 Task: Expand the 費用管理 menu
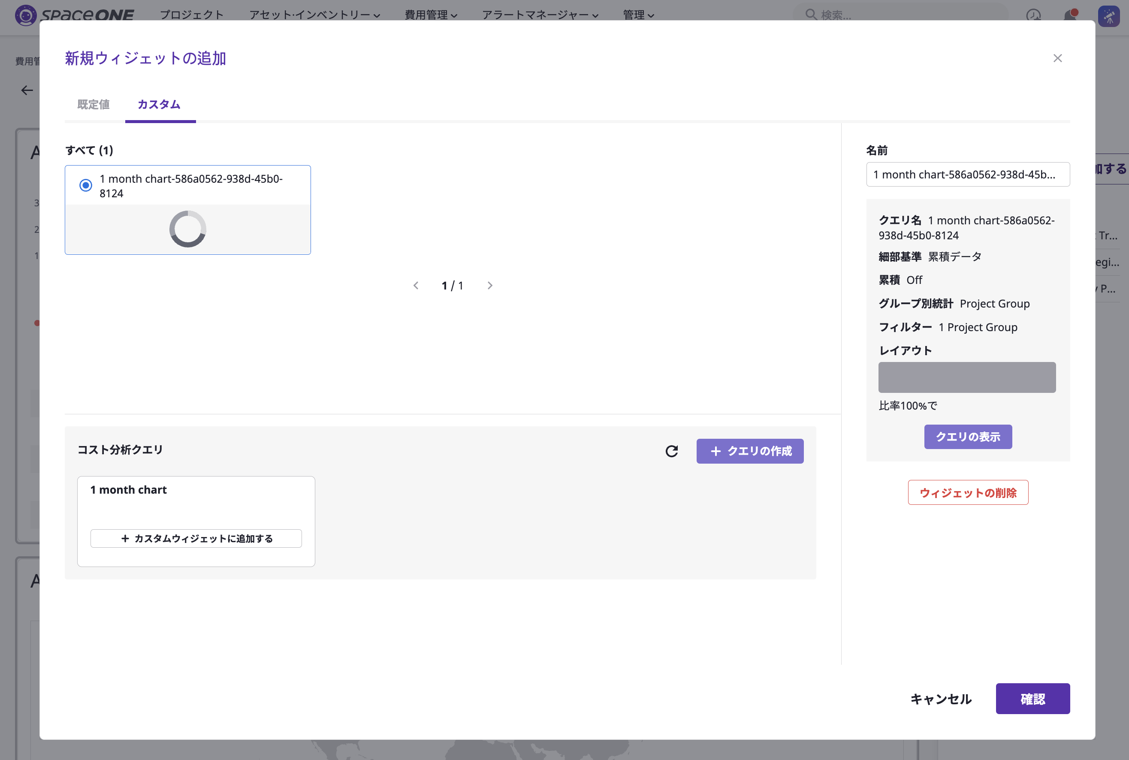tap(431, 15)
